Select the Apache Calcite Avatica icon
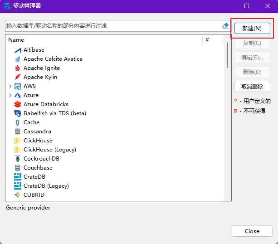This screenshot has height=244, width=278. [18, 59]
